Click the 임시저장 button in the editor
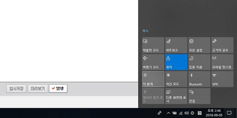The image size is (237, 118). tap(16, 88)
